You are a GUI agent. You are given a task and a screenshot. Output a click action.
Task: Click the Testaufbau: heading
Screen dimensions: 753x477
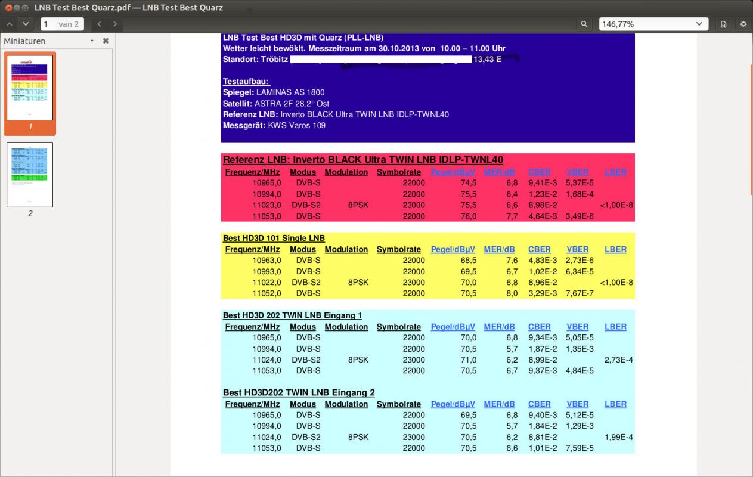point(246,81)
